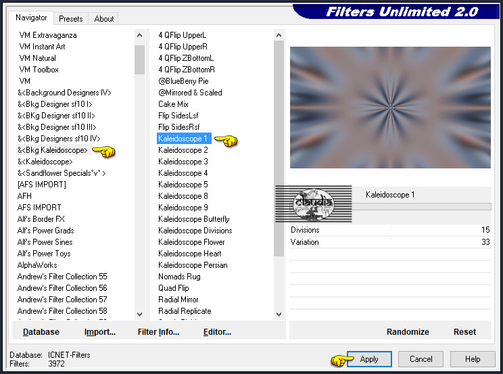Select Alf's Power Grads category
503x374 pixels.
coord(45,231)
